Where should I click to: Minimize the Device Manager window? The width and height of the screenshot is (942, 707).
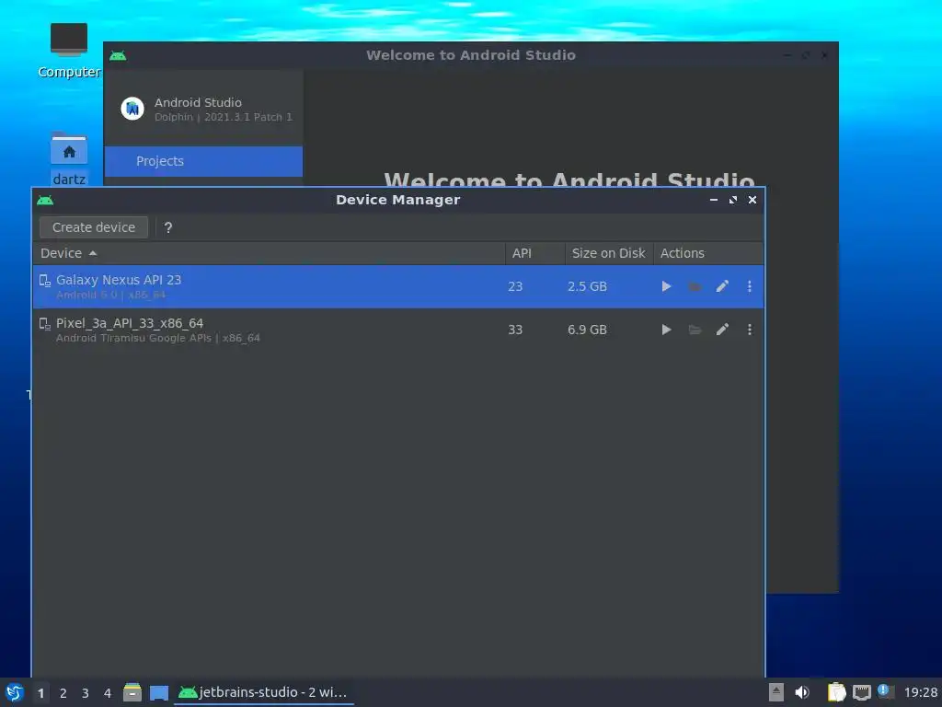714,200
